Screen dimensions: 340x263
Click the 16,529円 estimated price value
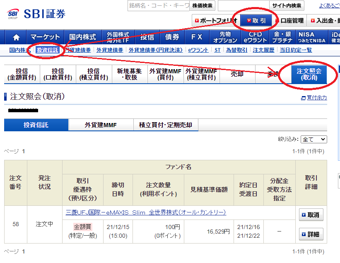click(x=218, y=232)
